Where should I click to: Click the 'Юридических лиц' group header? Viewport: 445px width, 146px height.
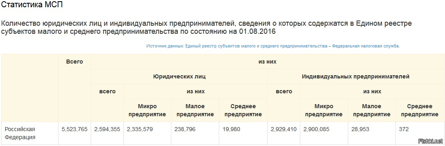[x=179, y=76]
